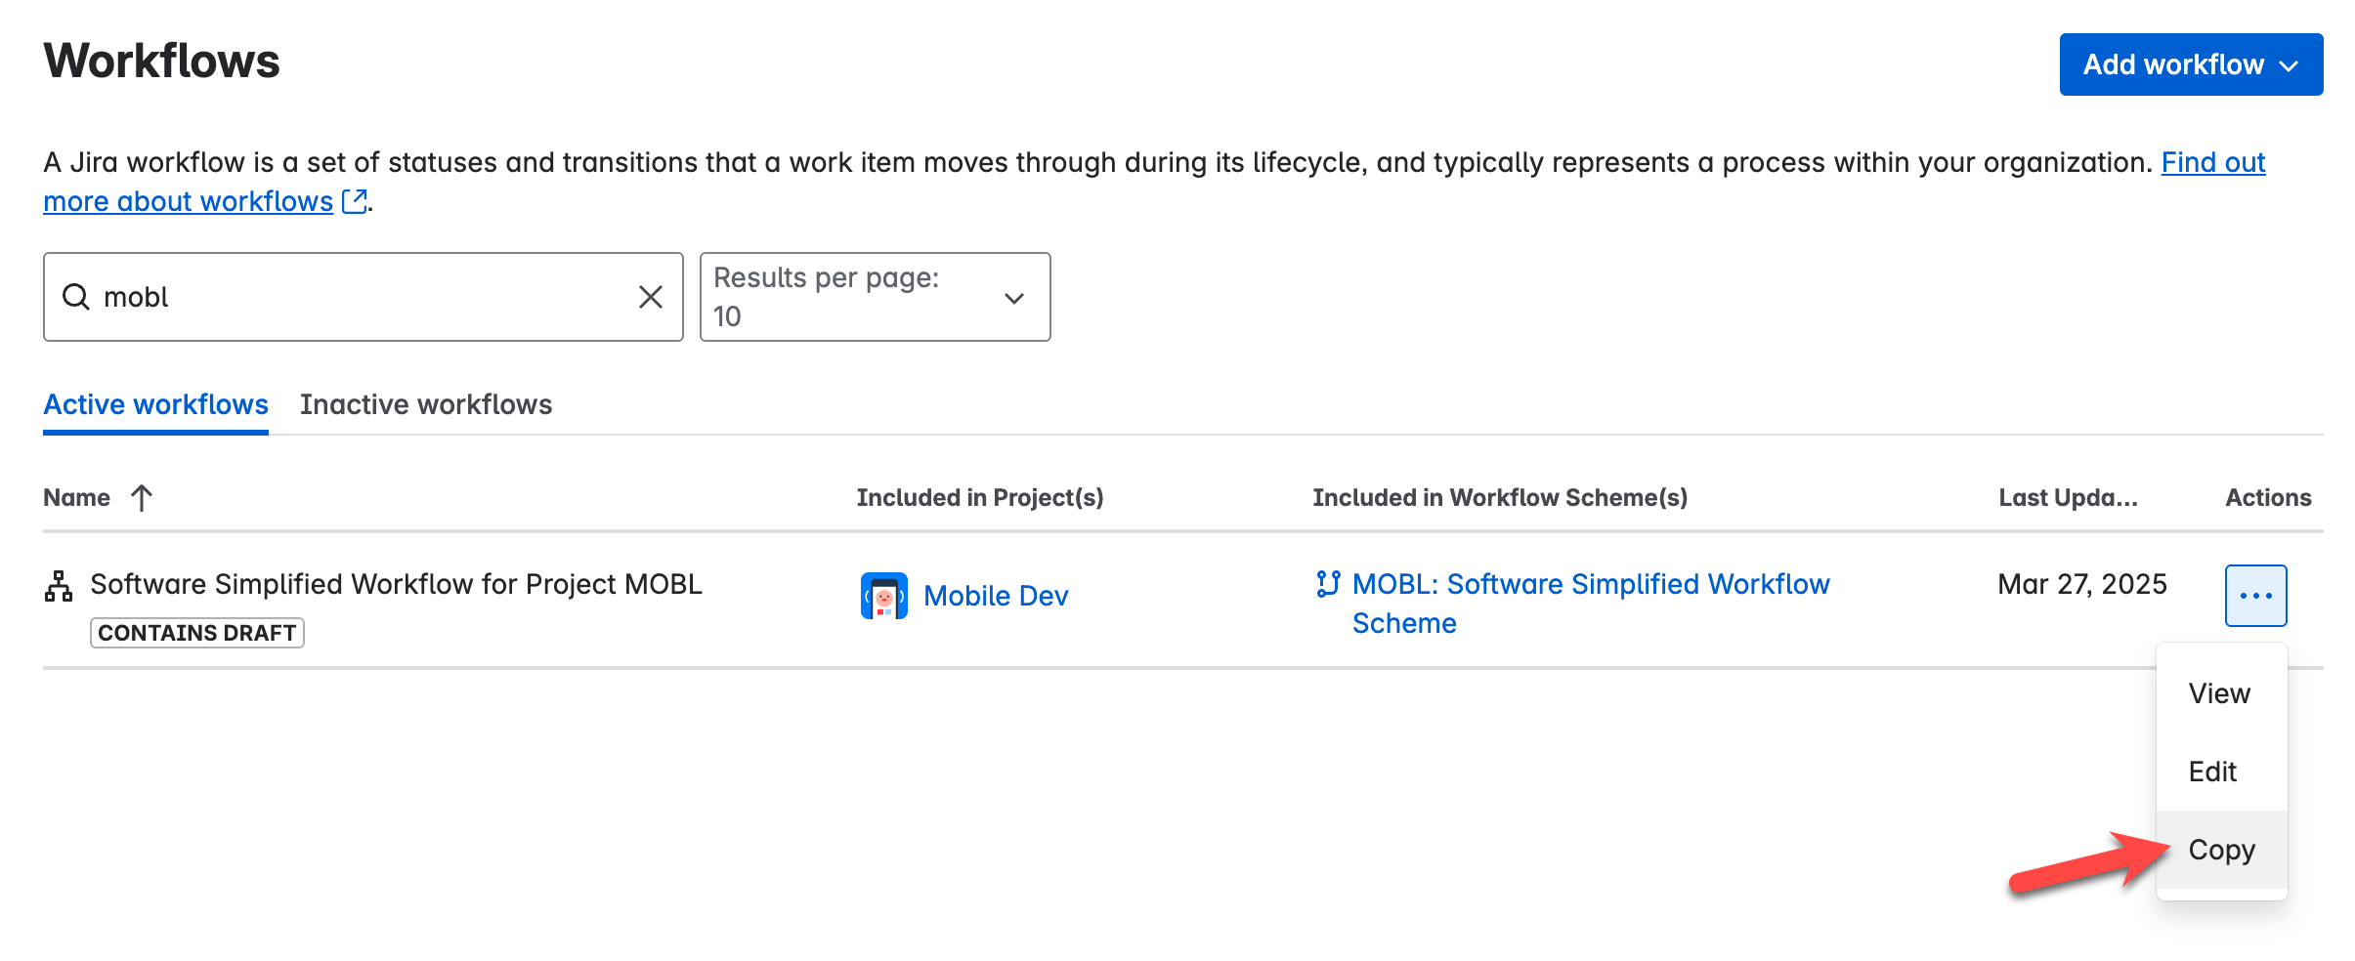Clear the search field using the X icon
The width and height of the screenshot is (2355, 961).
click(x=648, y=296)
